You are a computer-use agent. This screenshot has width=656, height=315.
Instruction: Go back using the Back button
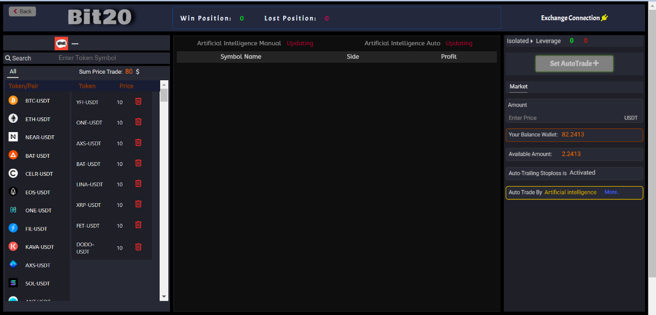point(22,11)
